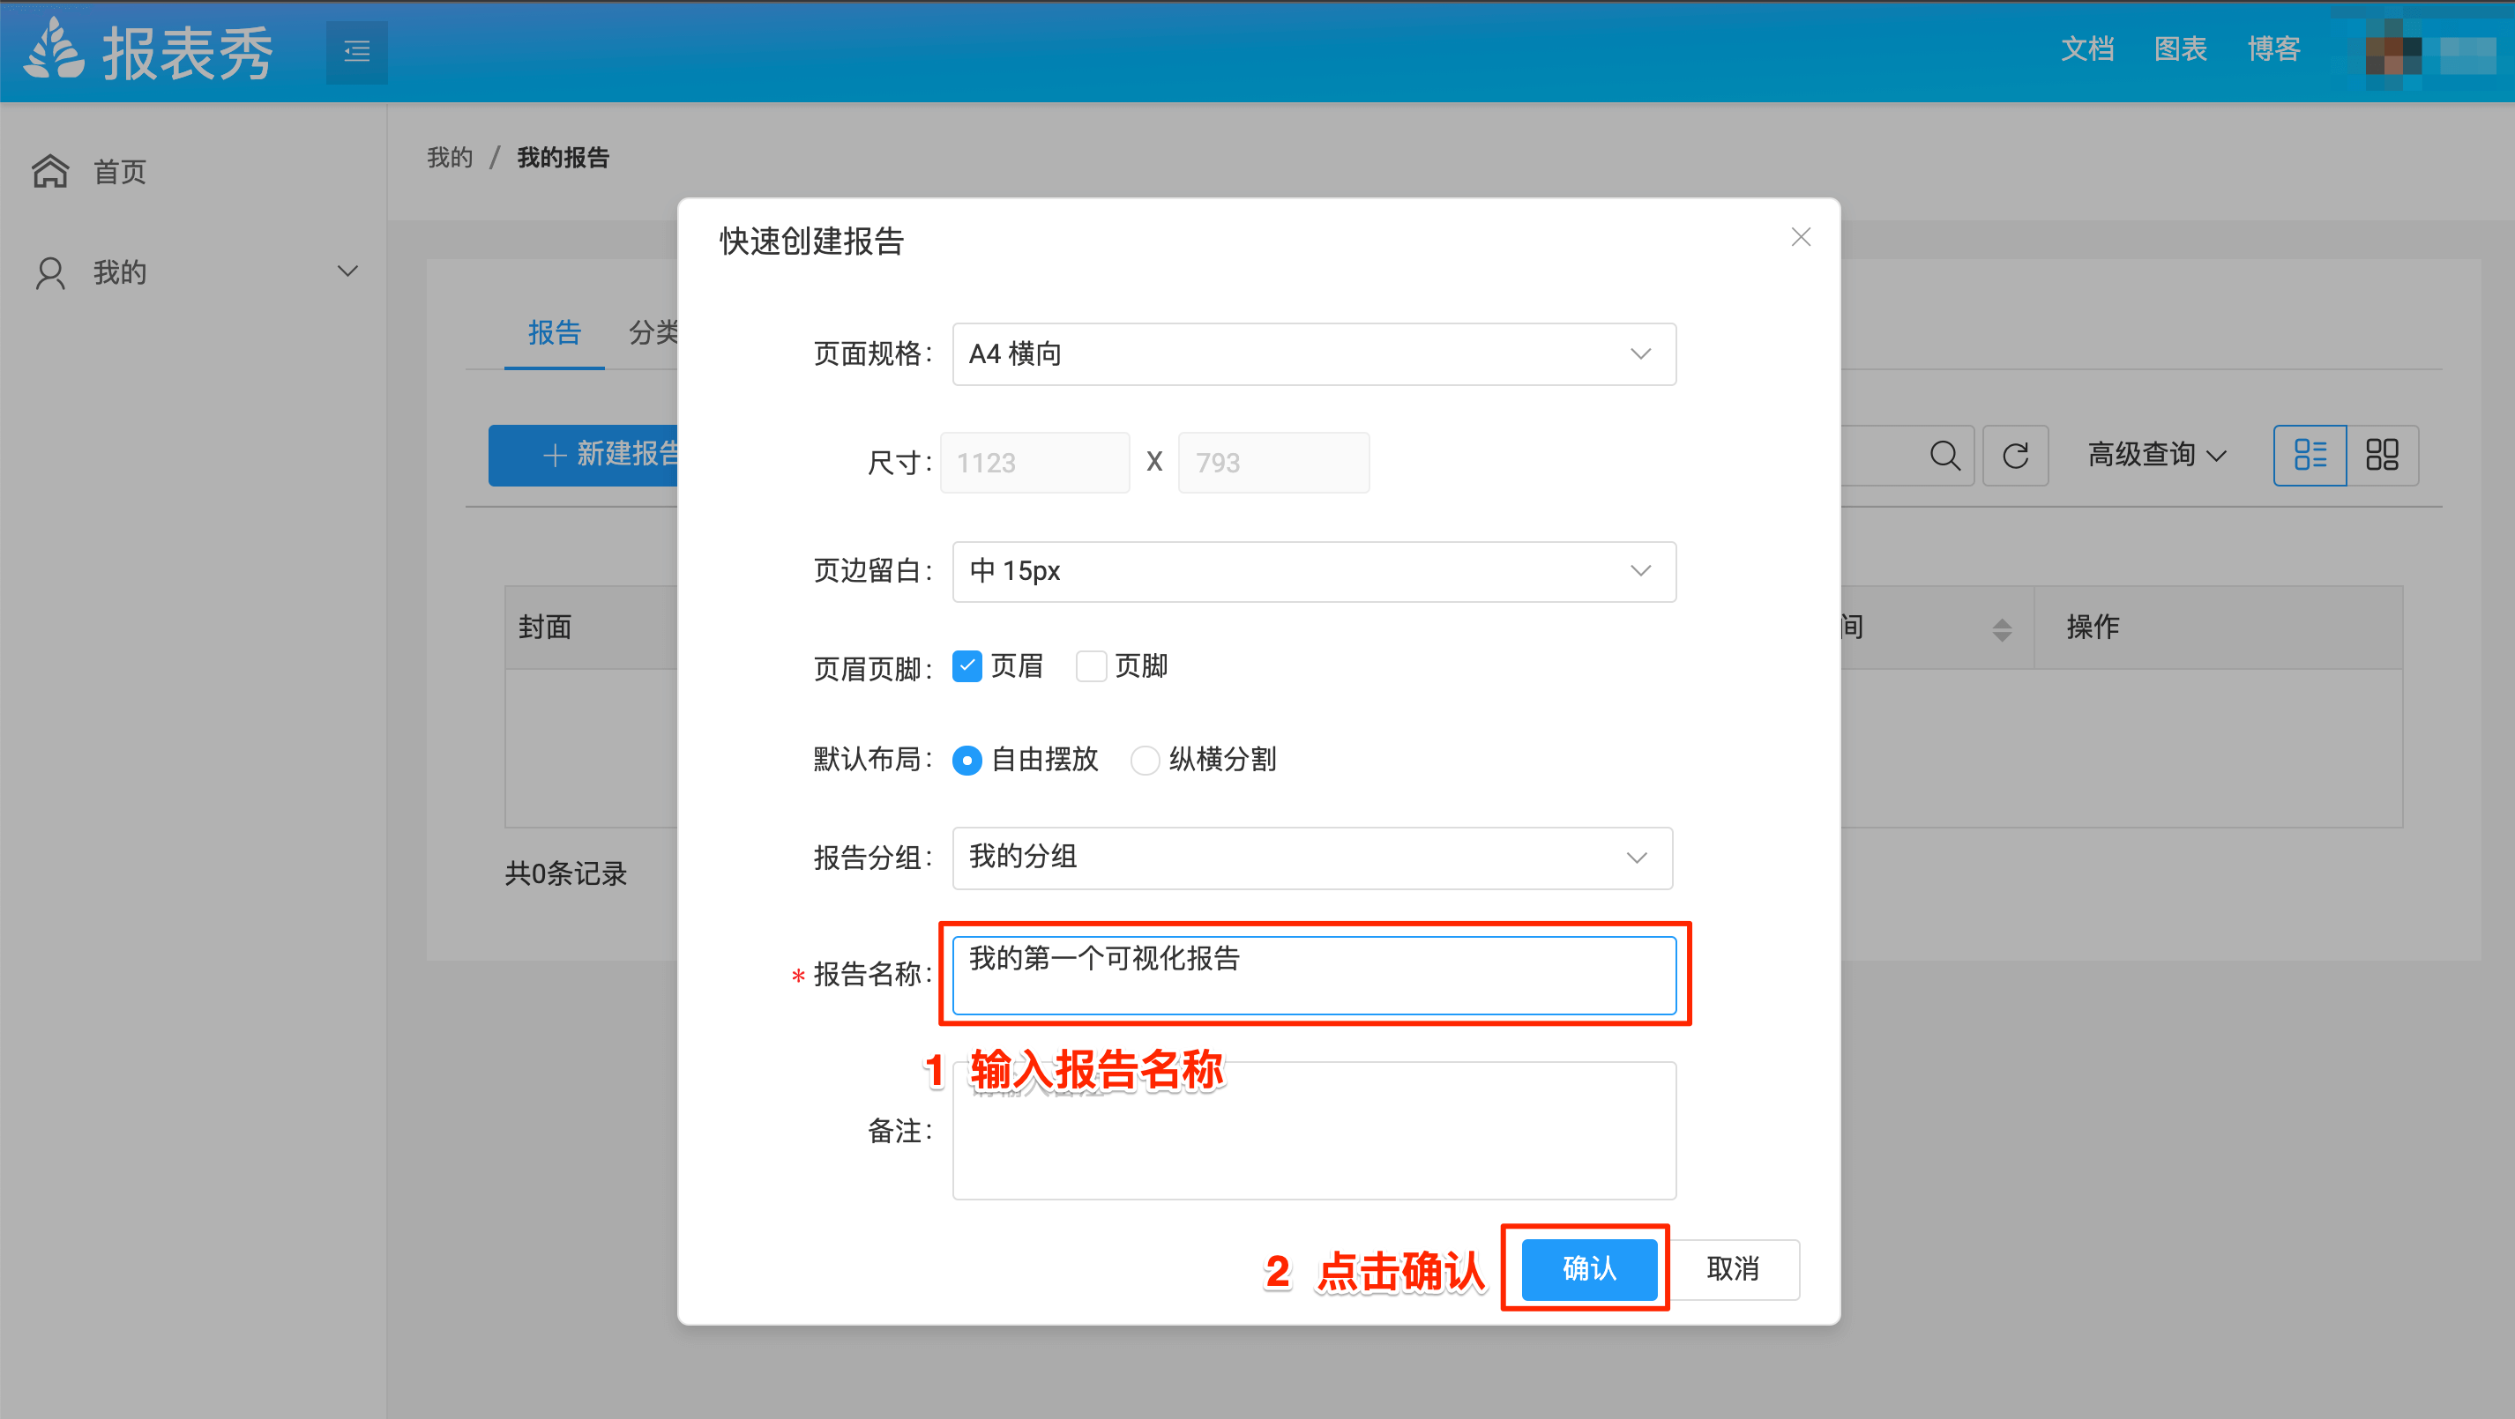Image resolution: width=2515 pixels, height=1419 pixels.
Task: Enable the 页脚 checkbox
Action: pos(1091,666)
